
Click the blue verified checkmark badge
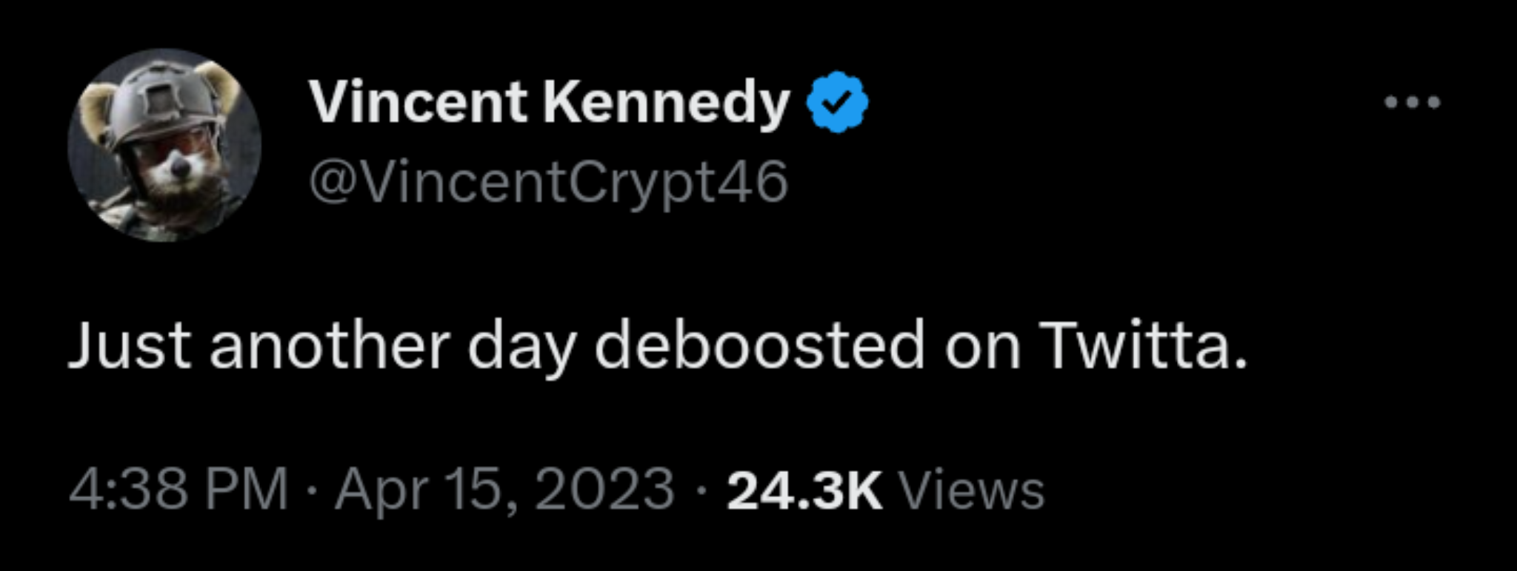837,102
